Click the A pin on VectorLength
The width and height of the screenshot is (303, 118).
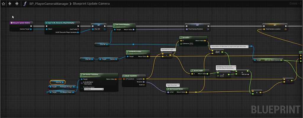pyautogui.click(x=192, y=74)
